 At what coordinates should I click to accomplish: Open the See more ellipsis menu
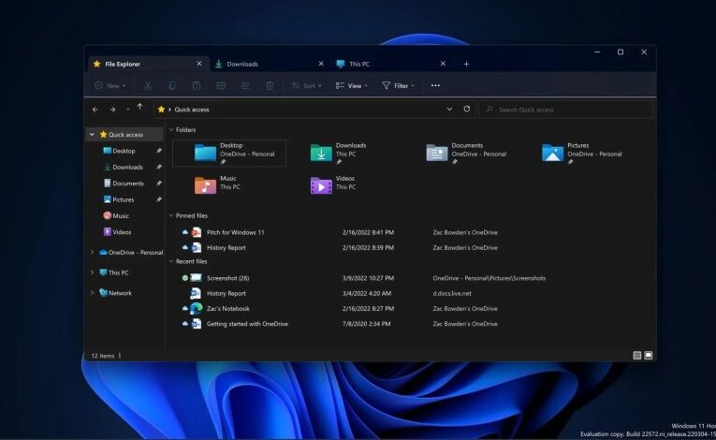(435, 85)
